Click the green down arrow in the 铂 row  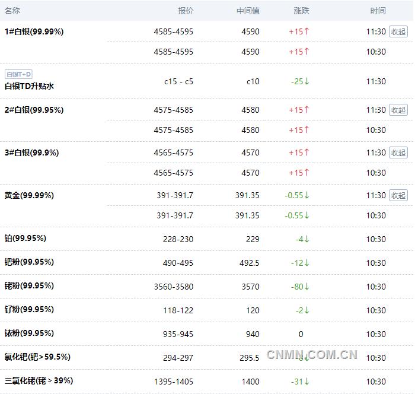click(307, 239)
